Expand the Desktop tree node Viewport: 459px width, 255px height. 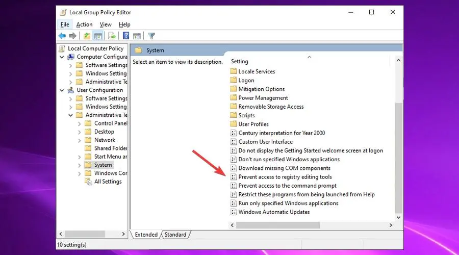click(x=80, y=132)
